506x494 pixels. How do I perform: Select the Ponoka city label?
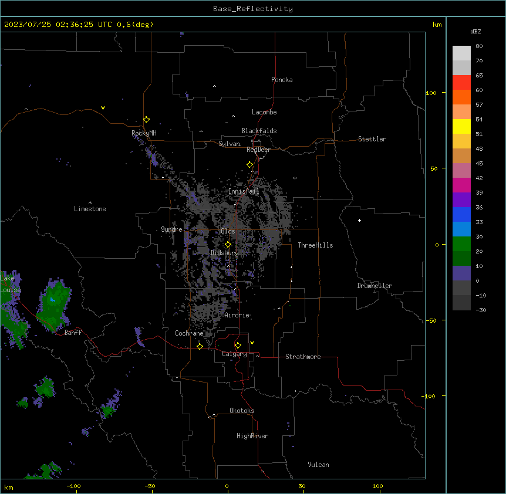[x=282, y=80]
